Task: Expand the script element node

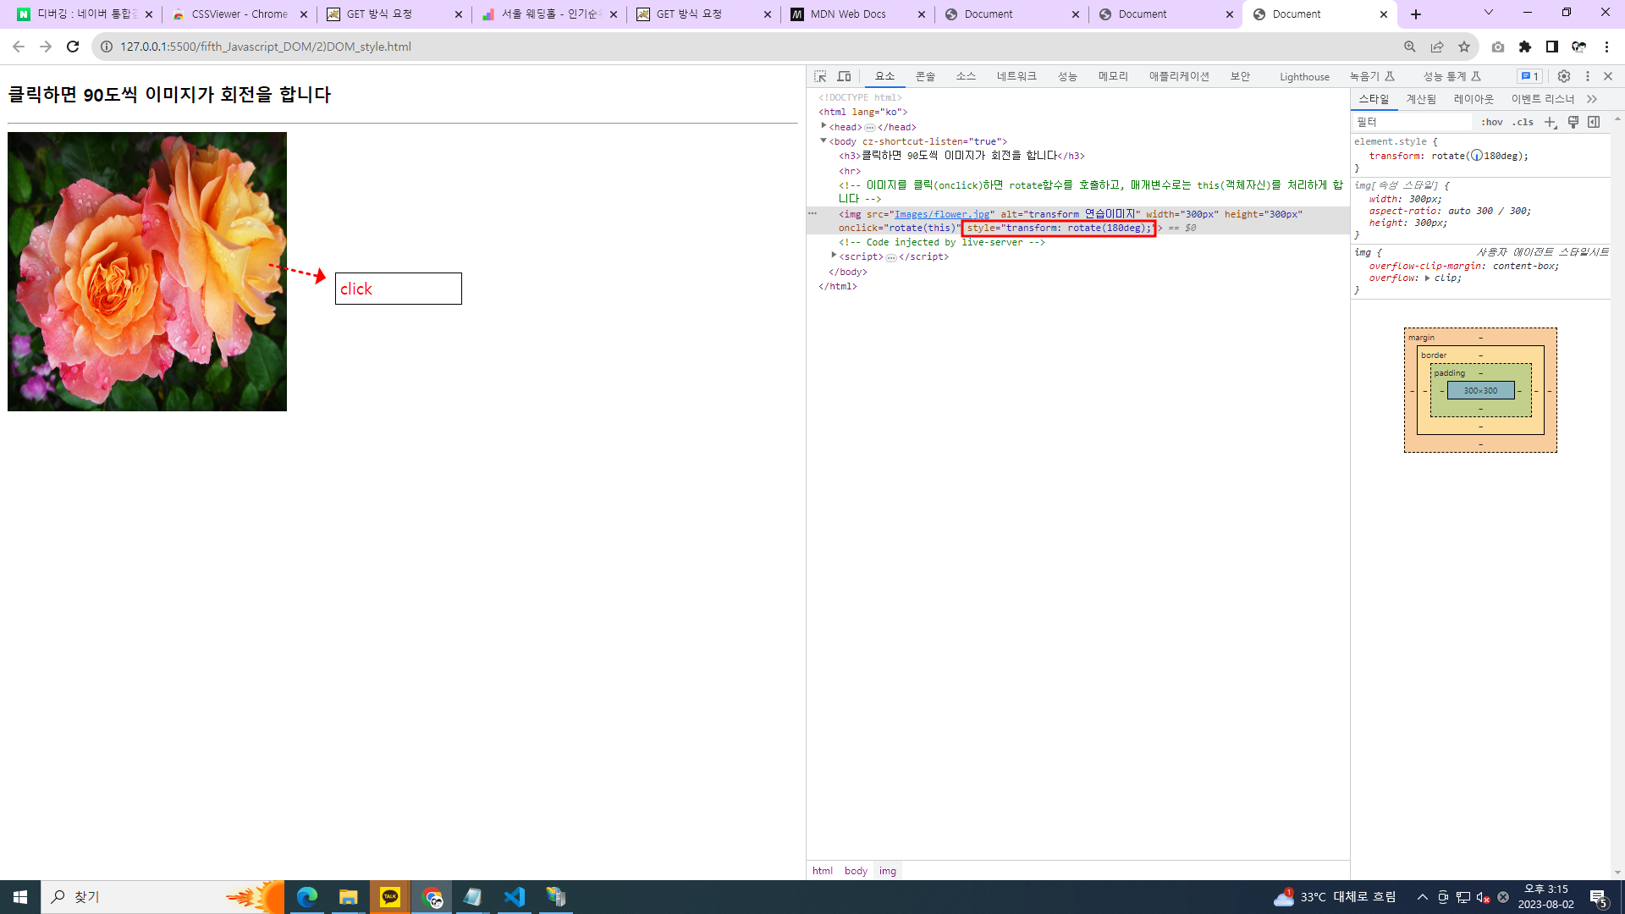Action: (834, 256)
